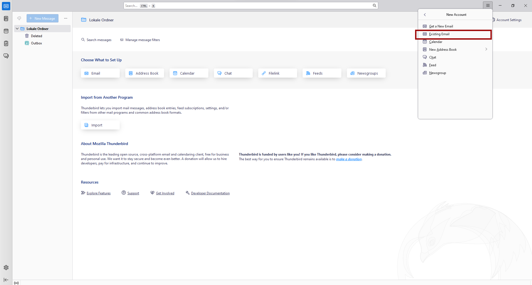Choose Newsgroup in New Account menu
532x285 pixels.
pos(455,73)
